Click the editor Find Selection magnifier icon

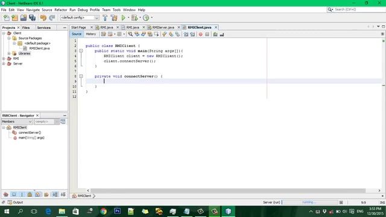point(130,34)
